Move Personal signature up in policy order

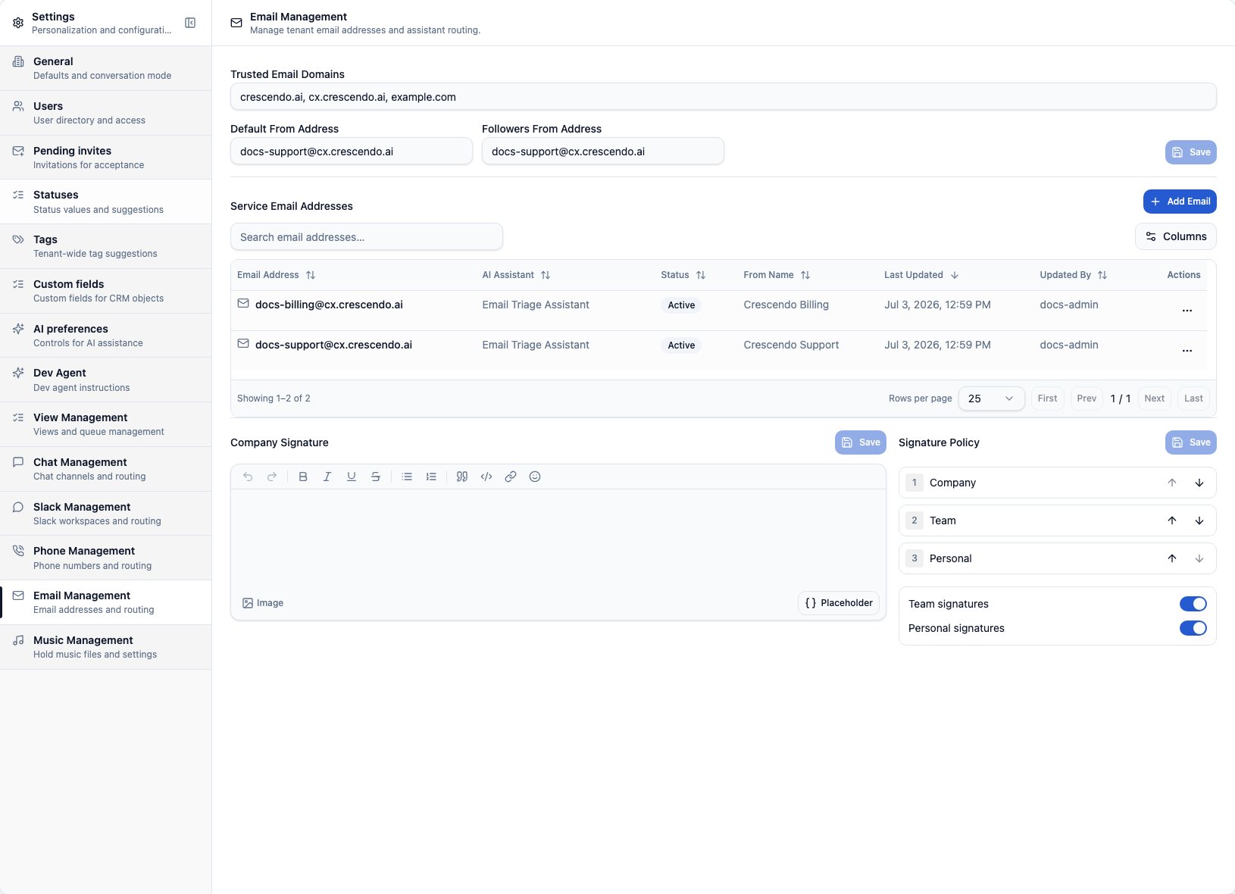coord(1172,558)
